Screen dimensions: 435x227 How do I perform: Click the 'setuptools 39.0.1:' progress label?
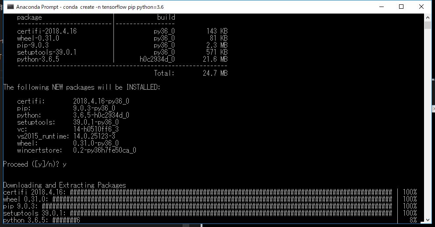pyautogui.click(x=35, y=213)
